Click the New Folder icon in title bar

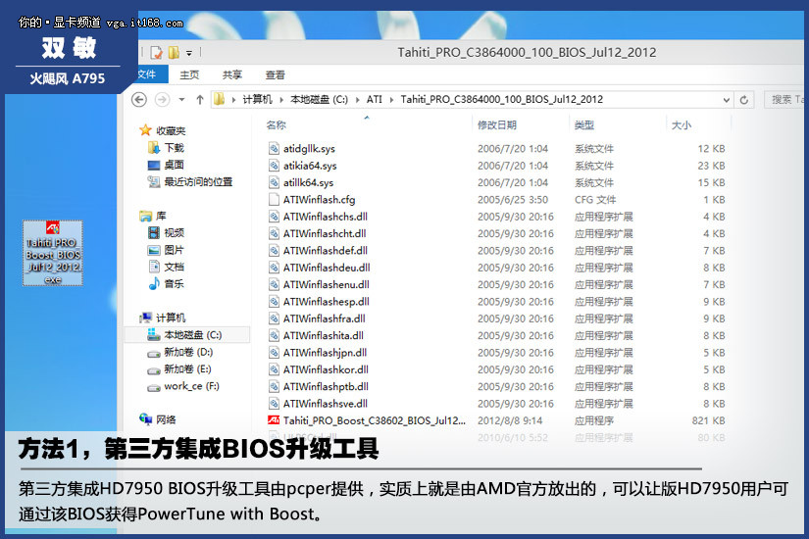[x=173, y=52]
